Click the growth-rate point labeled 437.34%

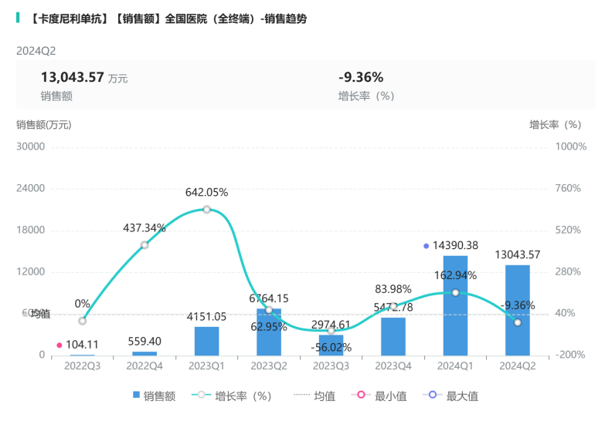click(144, 245)
